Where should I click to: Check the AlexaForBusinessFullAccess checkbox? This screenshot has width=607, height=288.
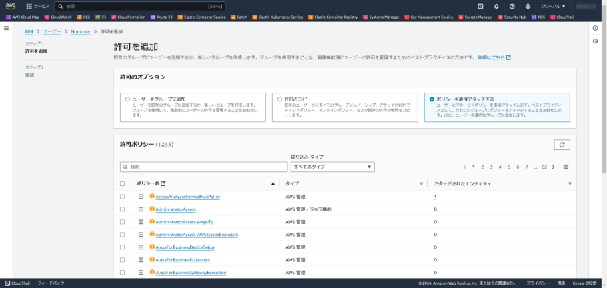coord(122,260)
